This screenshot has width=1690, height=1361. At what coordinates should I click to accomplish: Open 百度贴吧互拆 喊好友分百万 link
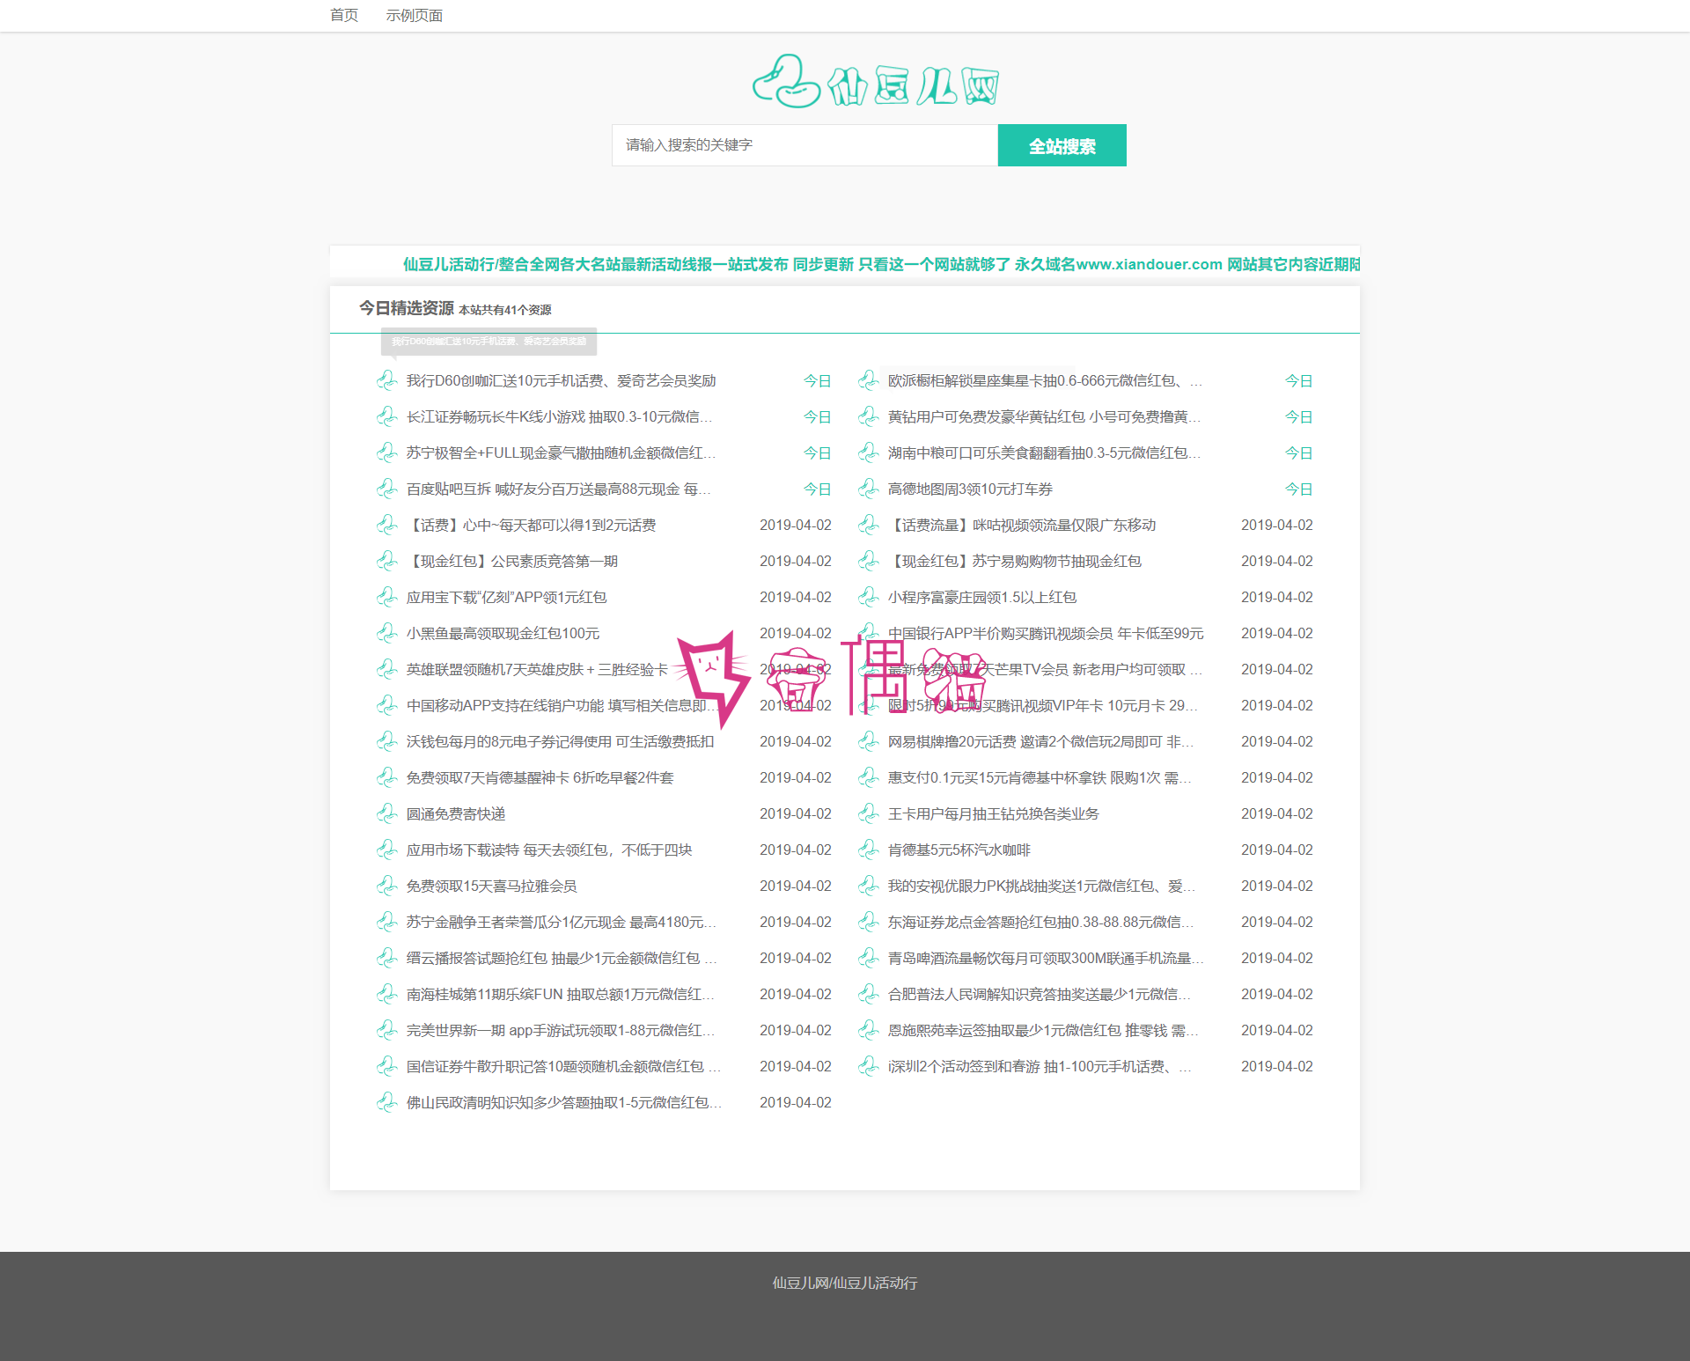coord(559,489)
